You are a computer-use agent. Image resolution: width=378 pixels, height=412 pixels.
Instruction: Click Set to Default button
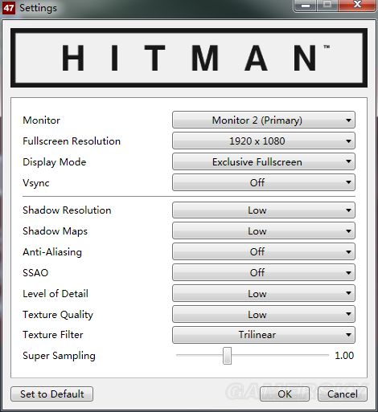pyautogui.click(x=52, y=394)
